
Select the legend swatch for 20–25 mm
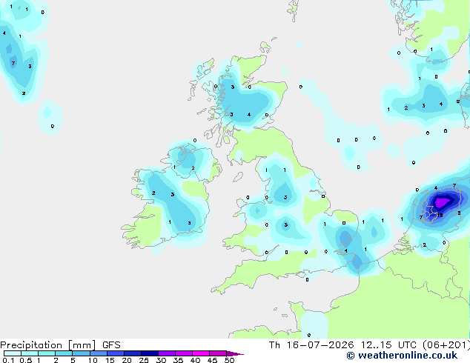tap(132, 353)
